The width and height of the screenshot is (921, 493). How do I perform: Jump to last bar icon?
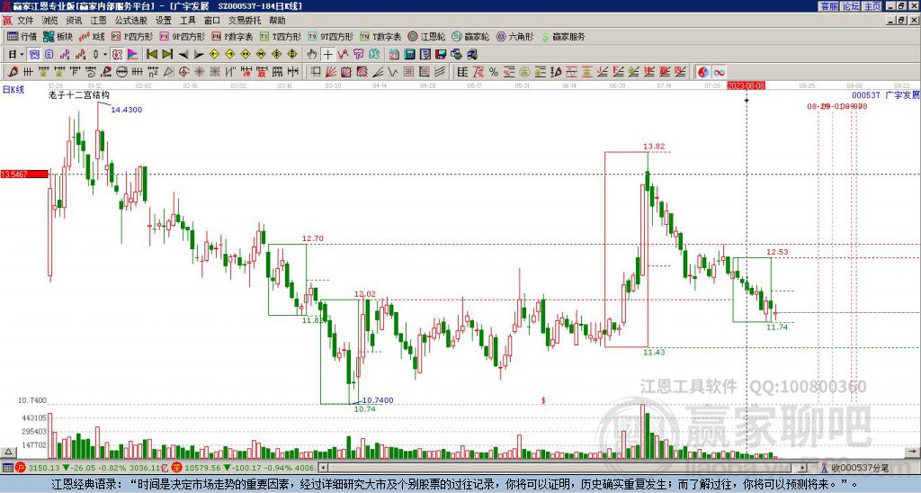[x=167, y=54]
